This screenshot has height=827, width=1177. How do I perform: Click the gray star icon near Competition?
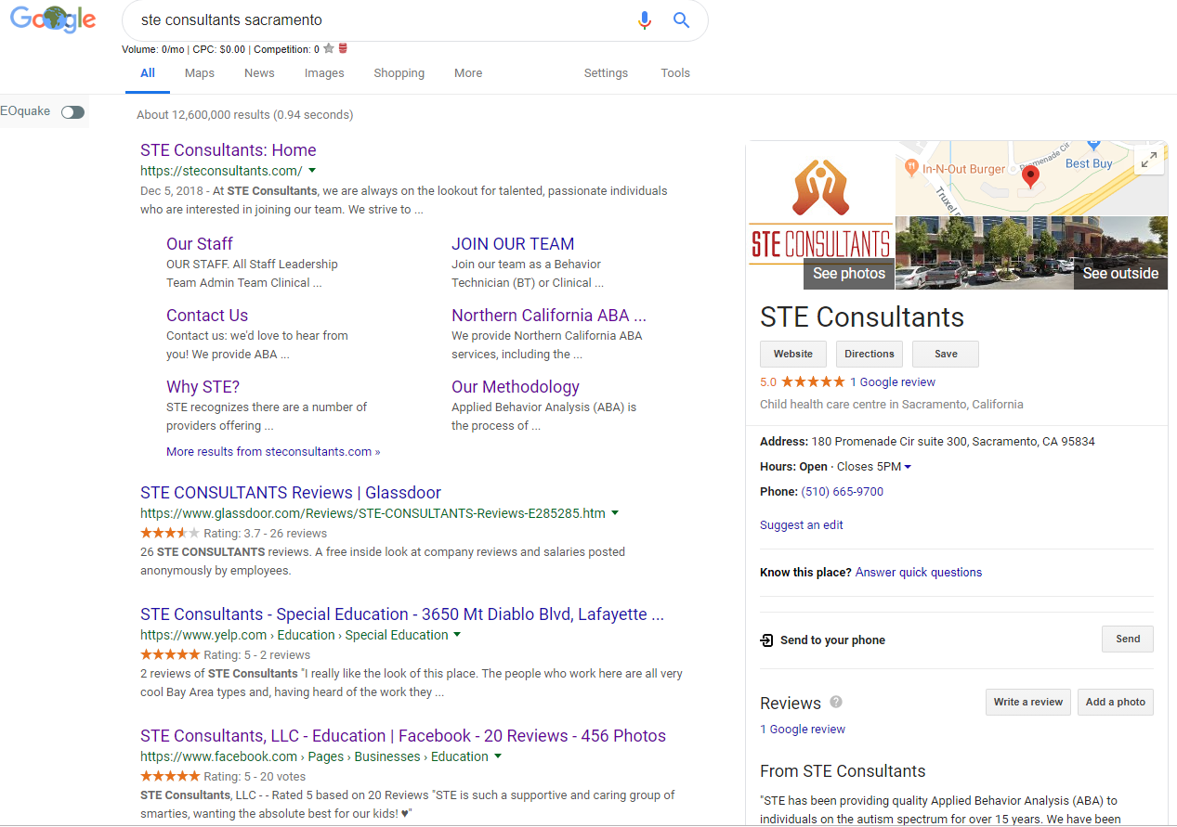click(x=329, y=48)
